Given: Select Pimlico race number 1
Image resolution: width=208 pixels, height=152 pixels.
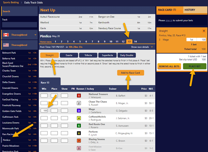Looking at the screenshot, I should point(56,42).
